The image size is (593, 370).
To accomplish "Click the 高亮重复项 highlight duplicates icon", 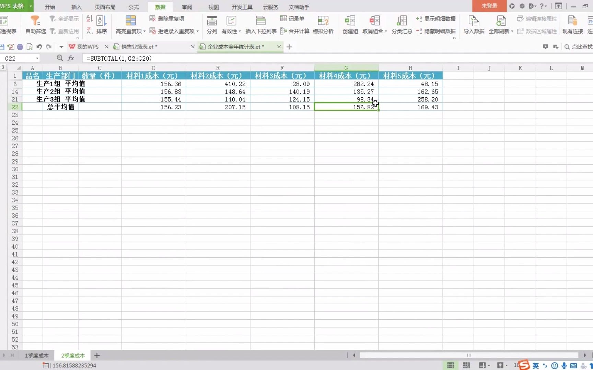I will coord(130,21).
